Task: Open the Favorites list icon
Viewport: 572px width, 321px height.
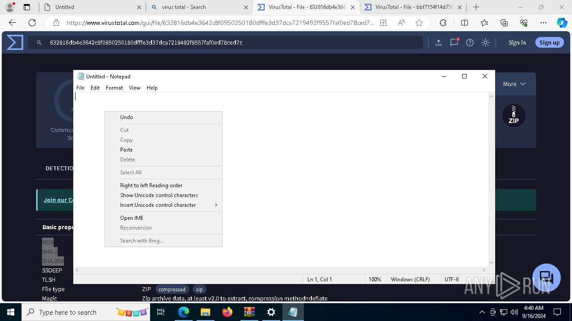Action: [484, 23]
